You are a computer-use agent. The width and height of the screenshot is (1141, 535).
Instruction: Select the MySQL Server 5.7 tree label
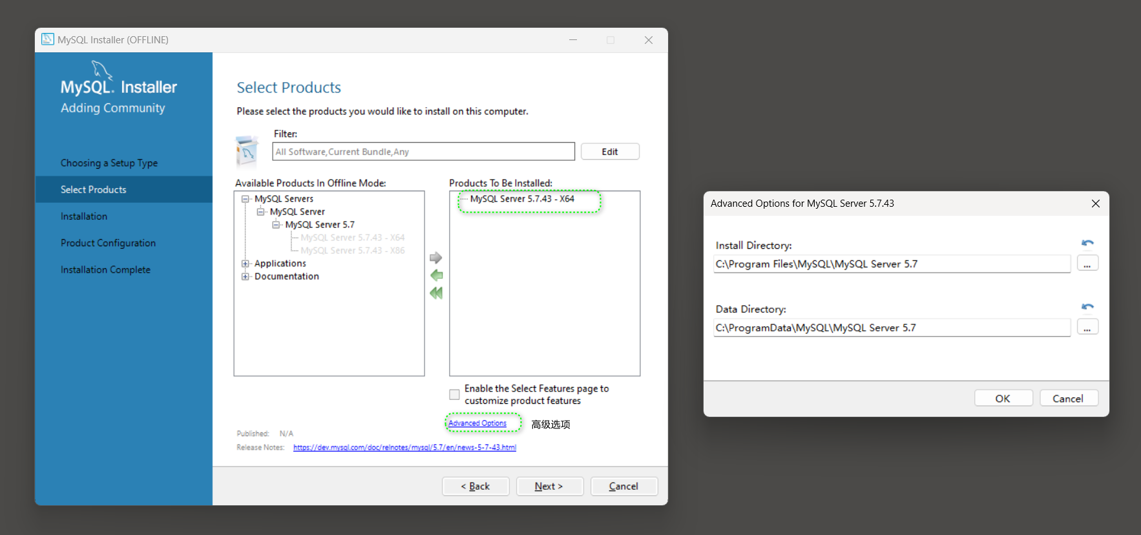(320, 225)
